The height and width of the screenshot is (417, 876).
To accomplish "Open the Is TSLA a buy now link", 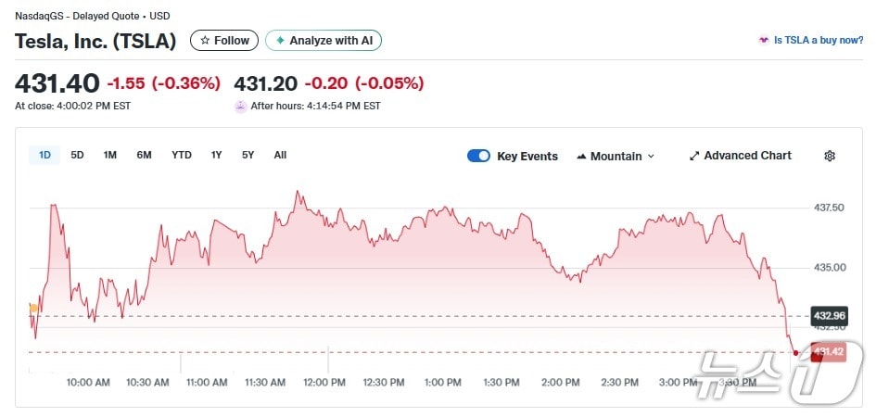I will click(819, 41).
